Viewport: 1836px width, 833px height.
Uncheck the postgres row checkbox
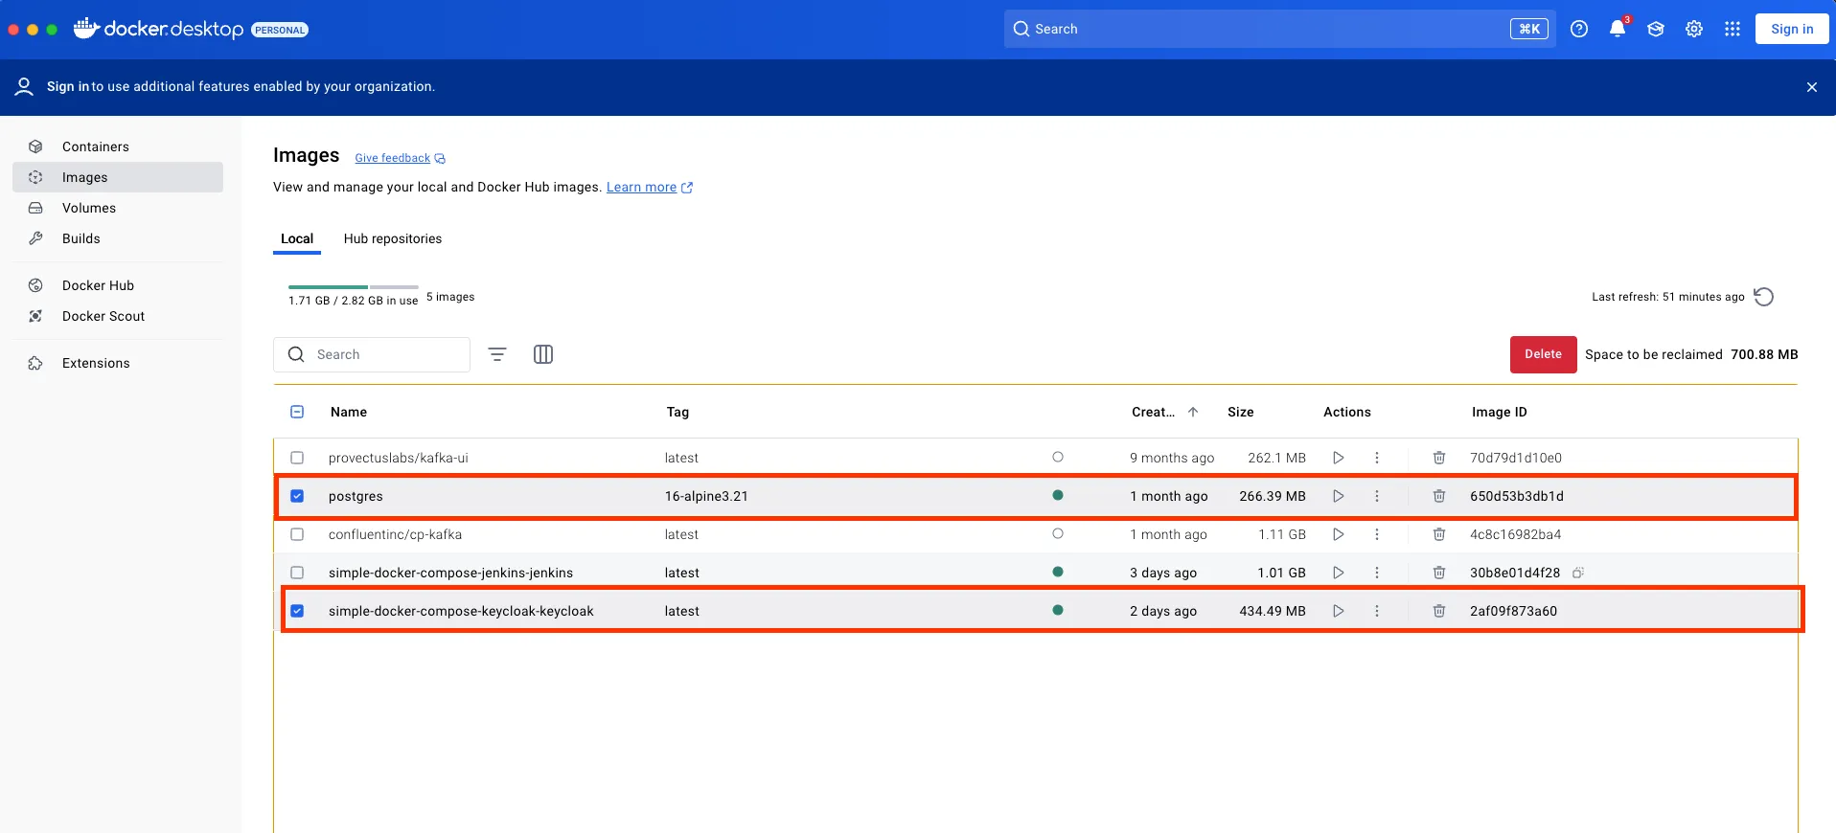pyautogui.click(x=297, y=496)
